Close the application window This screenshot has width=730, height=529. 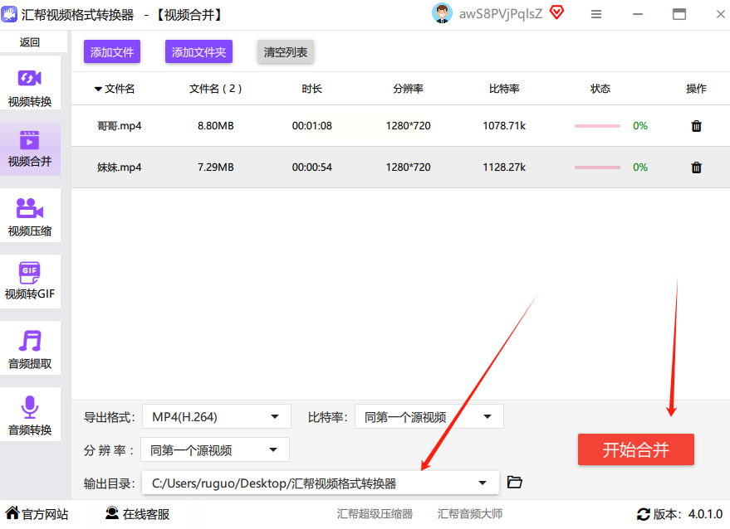pos(721,14)
